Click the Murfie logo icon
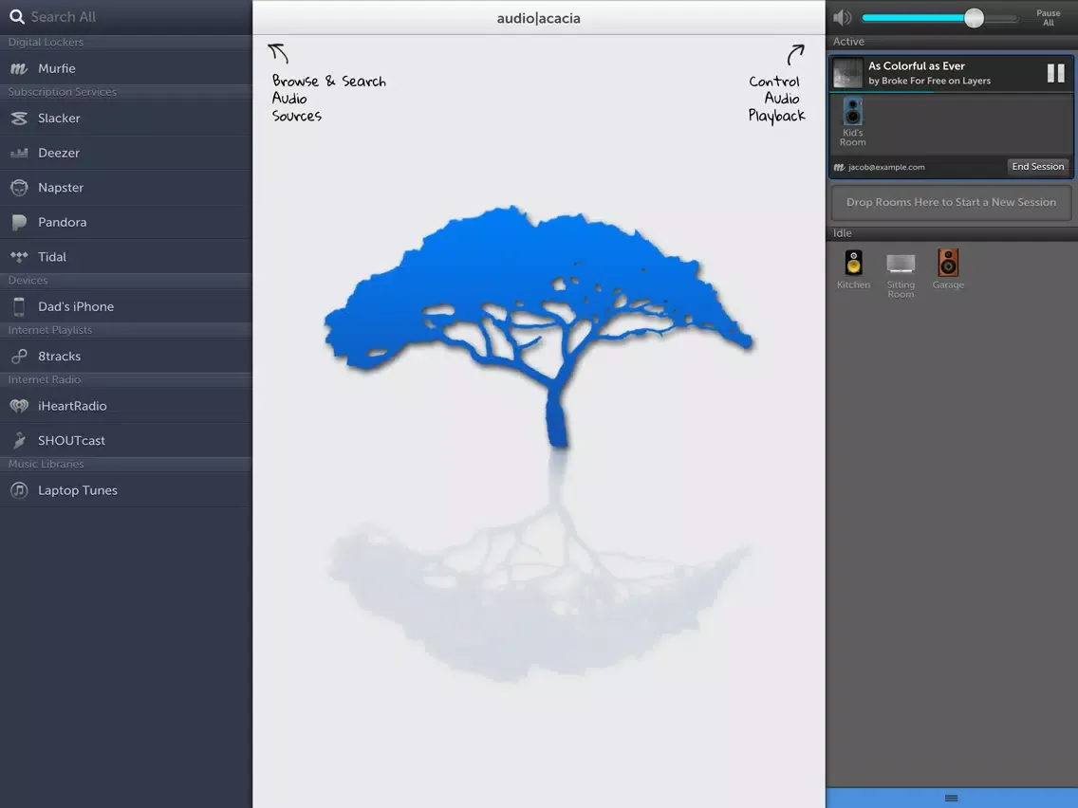The width and height of the screenshot is (1078, 808). (19, 68)
